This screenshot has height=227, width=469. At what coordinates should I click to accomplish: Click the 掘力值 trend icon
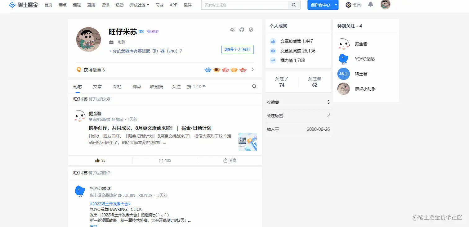click(x=273, y=61)
